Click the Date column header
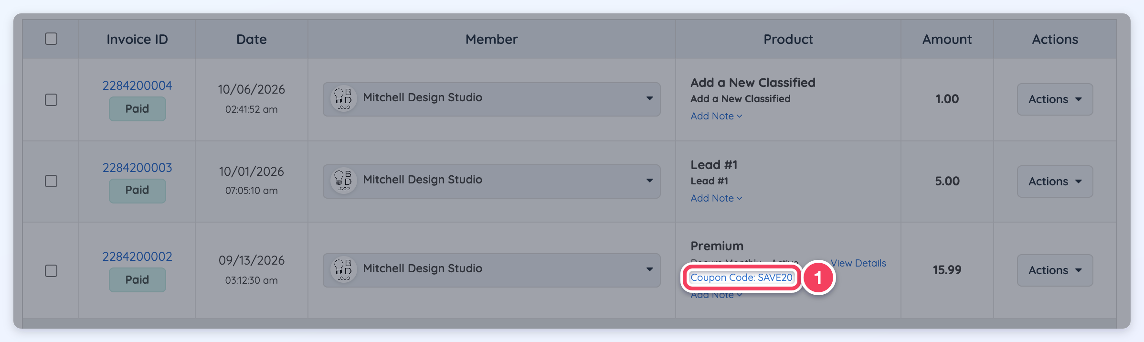1144x342 pixels. click(252, 39)
